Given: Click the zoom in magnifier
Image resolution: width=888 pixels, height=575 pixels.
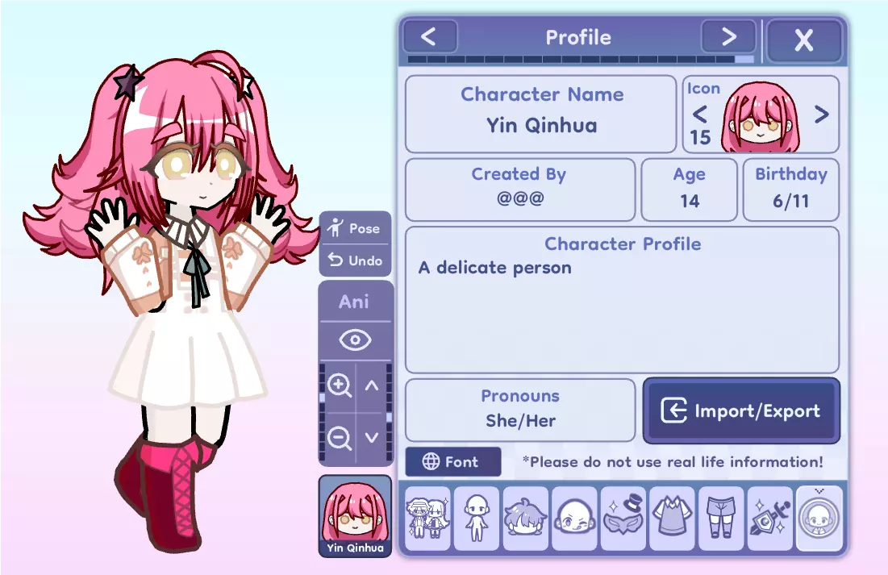Looking at the screenshot, I should coord(340,386).
